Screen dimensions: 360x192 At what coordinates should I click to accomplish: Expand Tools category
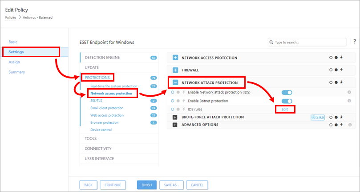pos(119,138)
